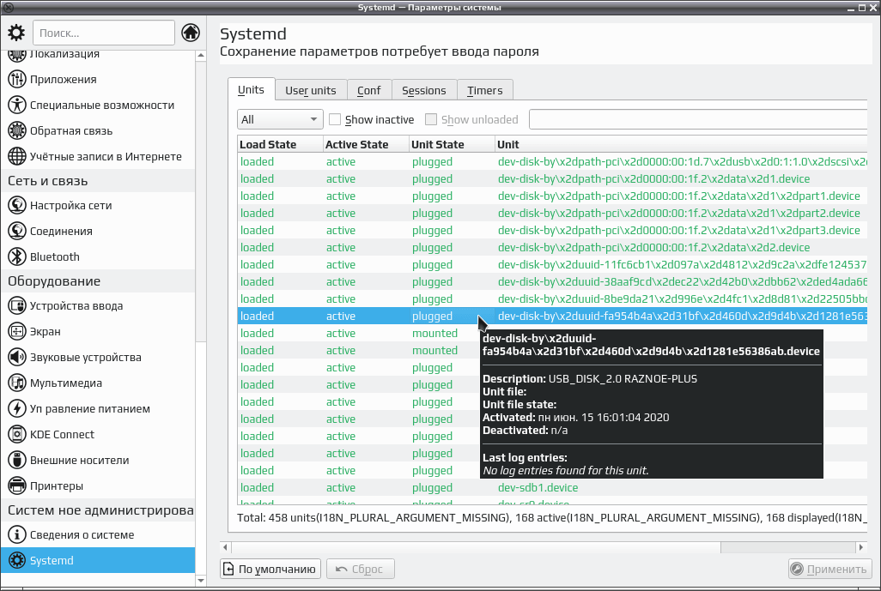Click the Total 458 units status text

pos(552,517)
